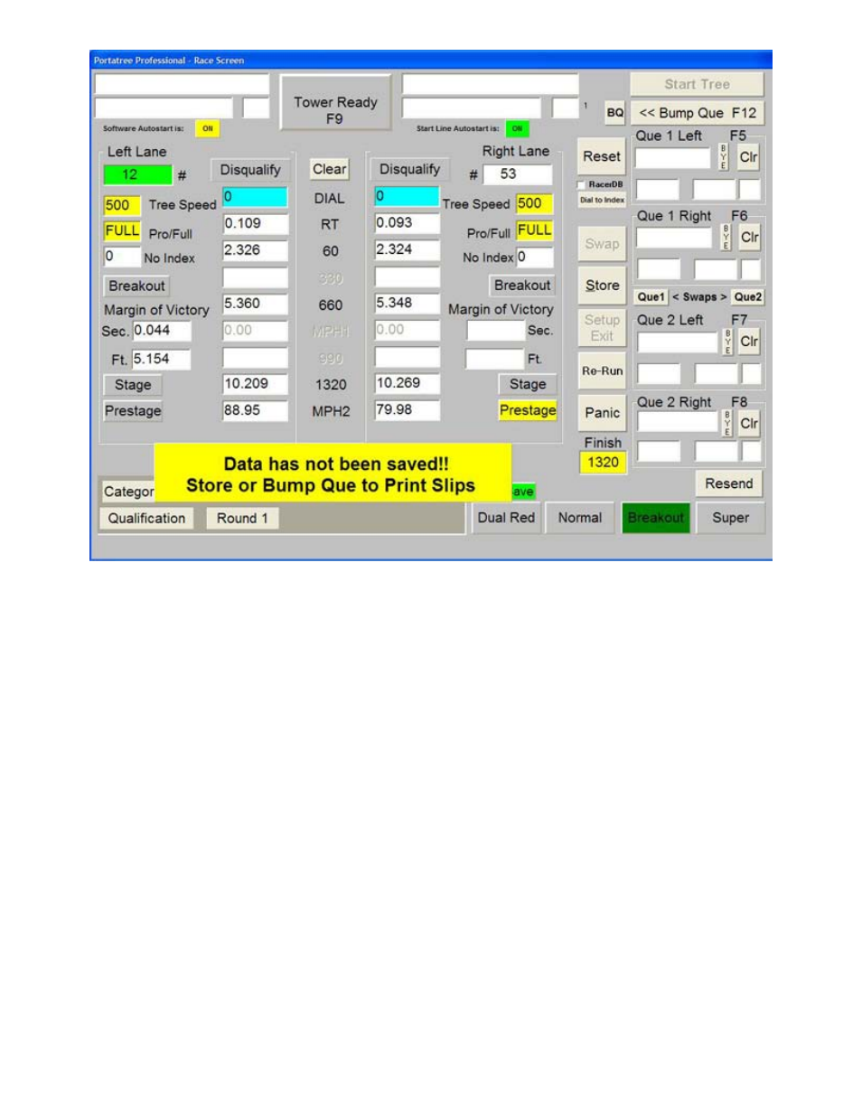Click Left Lane 1320 time 10.209
The image size is (862, 1116).
(x=255, y=384)
